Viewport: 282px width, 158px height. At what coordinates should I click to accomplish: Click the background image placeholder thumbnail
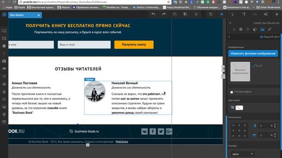coord(240,72)
